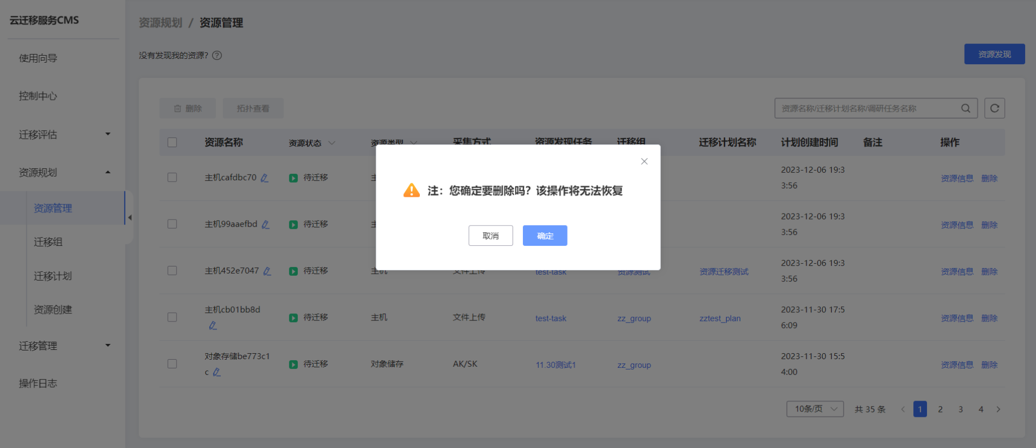Click the green status icon for 主机cafdbc70

[x=293, y=178]
